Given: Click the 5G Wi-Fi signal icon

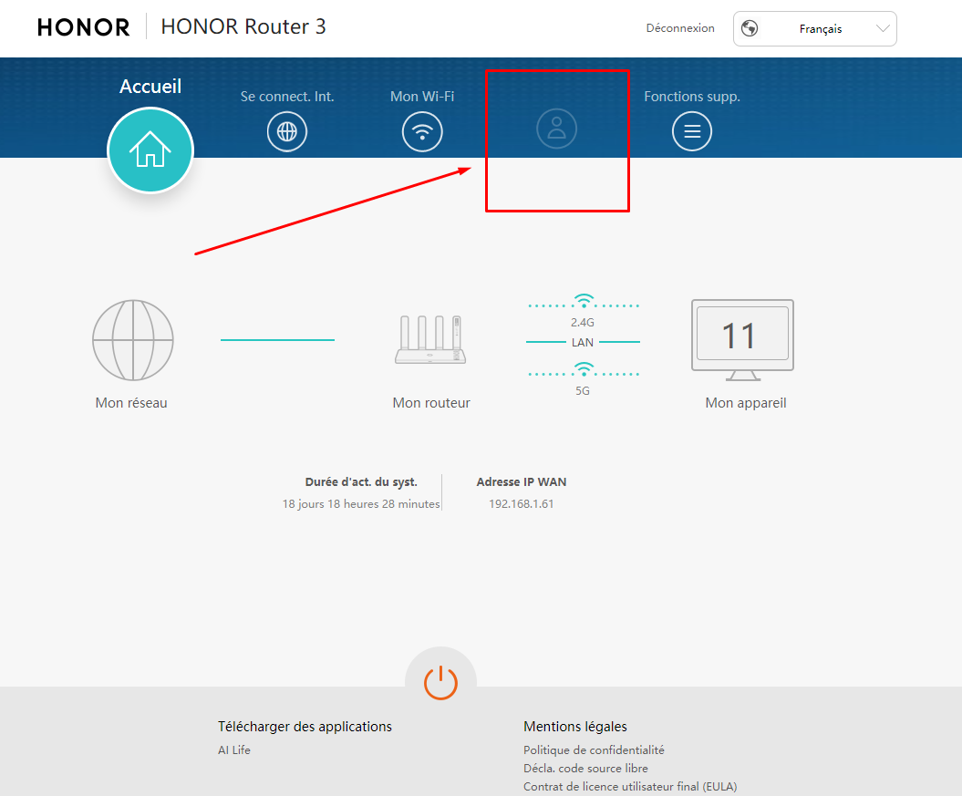Looking at the screenshot, I should tap(584, 369).
